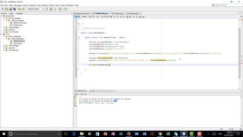The image size is (243, 137).
Task: Click the Open Project icon
Action: 10,9
